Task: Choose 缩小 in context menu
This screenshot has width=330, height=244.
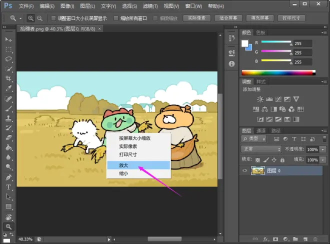Action: (138, 173)
